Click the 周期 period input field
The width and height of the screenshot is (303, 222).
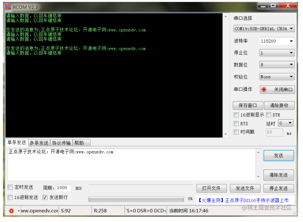63,188
